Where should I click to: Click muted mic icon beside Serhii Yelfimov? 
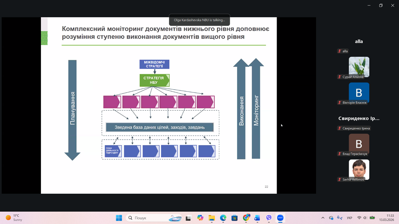point(339,180)
